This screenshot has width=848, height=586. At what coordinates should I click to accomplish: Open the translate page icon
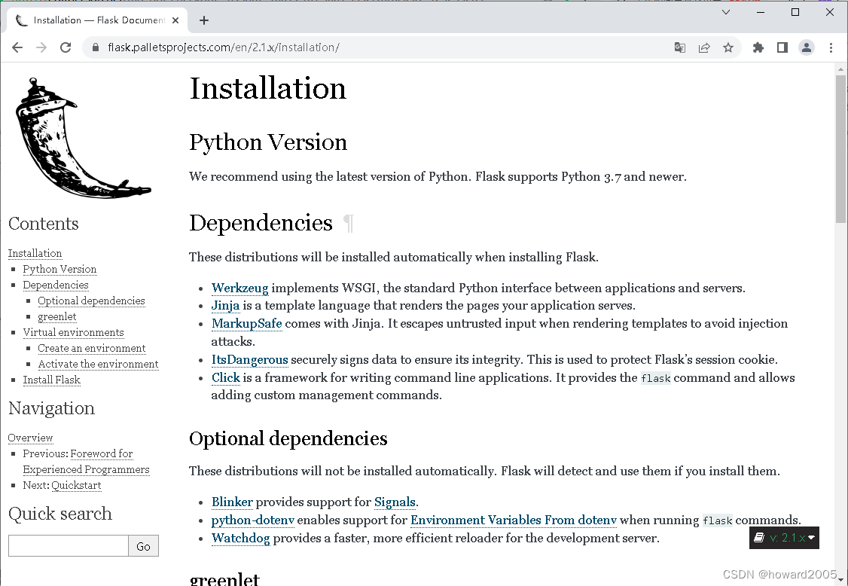click(680, 47)
